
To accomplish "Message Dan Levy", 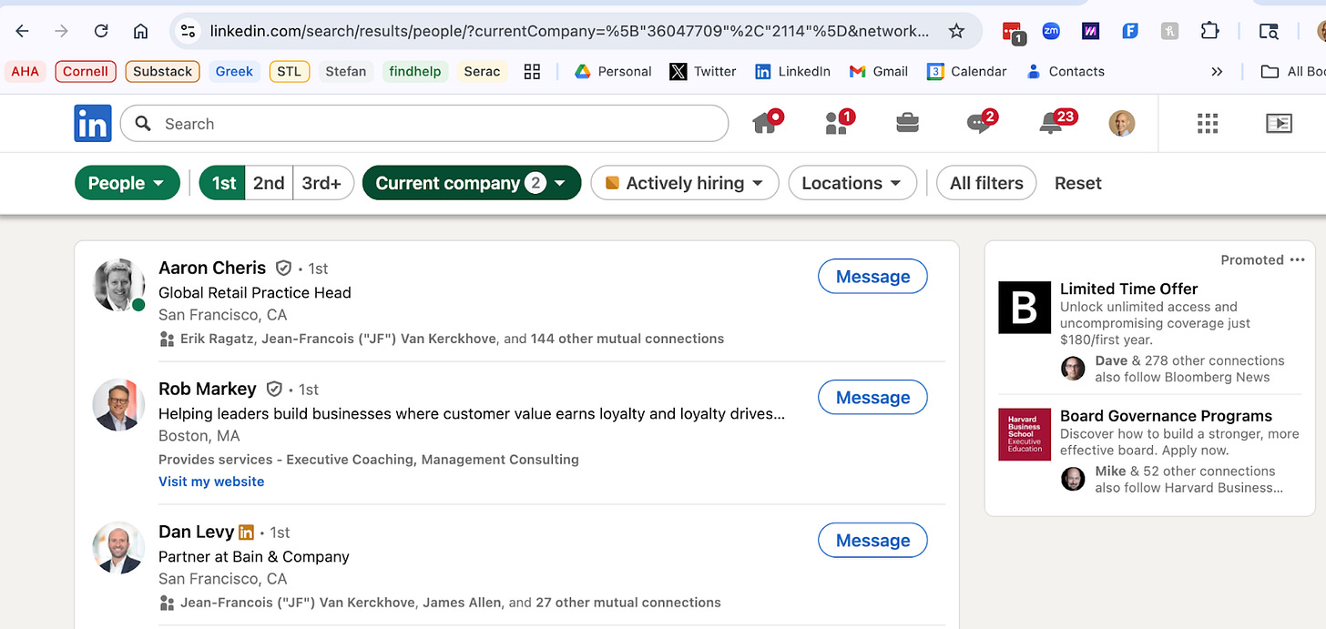I will (x=872, y=540).
